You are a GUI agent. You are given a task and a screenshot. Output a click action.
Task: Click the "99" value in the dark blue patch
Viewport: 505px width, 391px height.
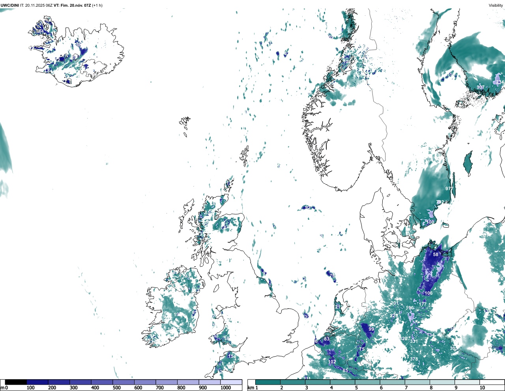(x=371, y=329)
